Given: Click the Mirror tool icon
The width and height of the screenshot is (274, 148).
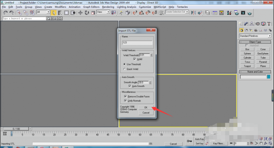Looking at the screenshot, I should (x=193, y=13).
